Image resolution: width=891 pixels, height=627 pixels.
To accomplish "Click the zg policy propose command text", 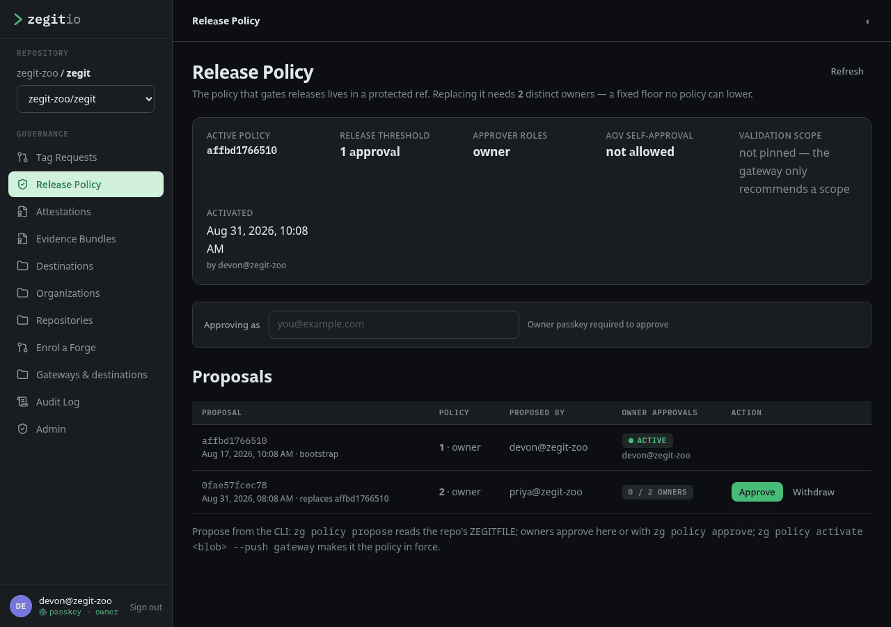I will [343, 532].
